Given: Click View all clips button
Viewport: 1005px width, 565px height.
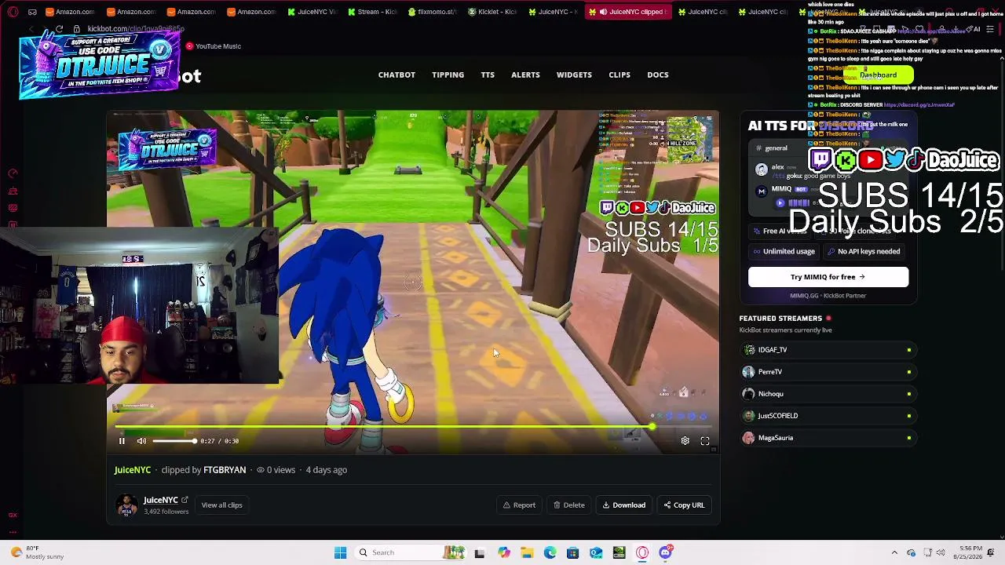Looking at the screenshot, I should (x=221, y=505).
